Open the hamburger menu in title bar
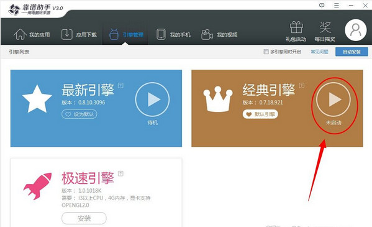372x227 pixels. pyautogui.click(x=337, y=5)
